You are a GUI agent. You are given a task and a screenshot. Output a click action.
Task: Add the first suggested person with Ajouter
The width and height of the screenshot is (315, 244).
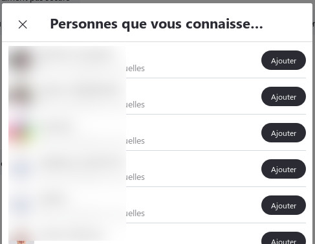coord(283,60)
